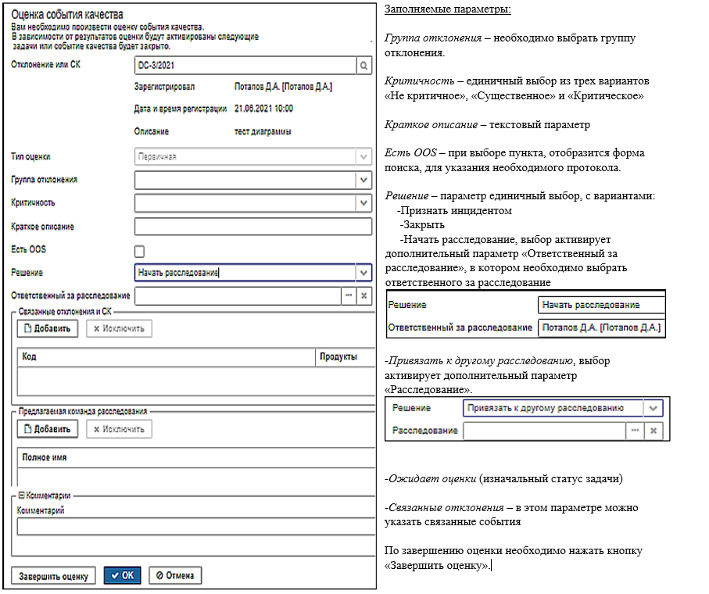The height and width of the screenshot is (594, 709).
Task: Click the registrant name Потапов Д.А. [Потапов Д.А.]
Action: (284, 87)
